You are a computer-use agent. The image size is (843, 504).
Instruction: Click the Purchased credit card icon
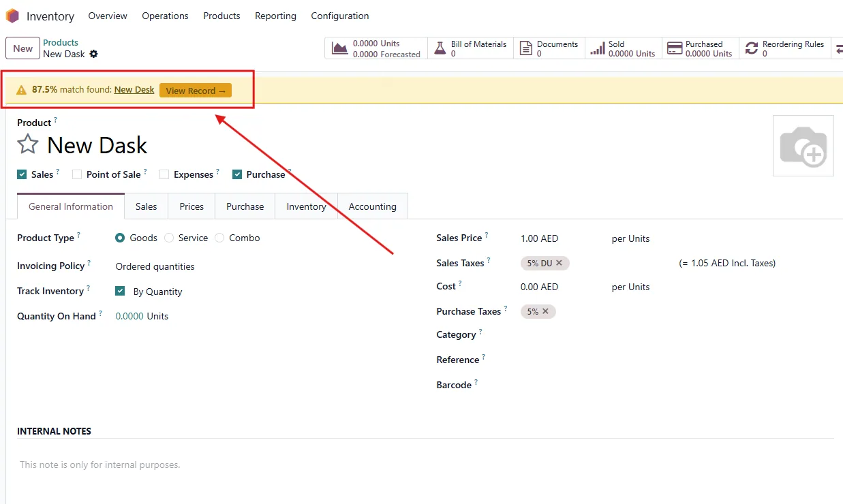pos(675,48)
